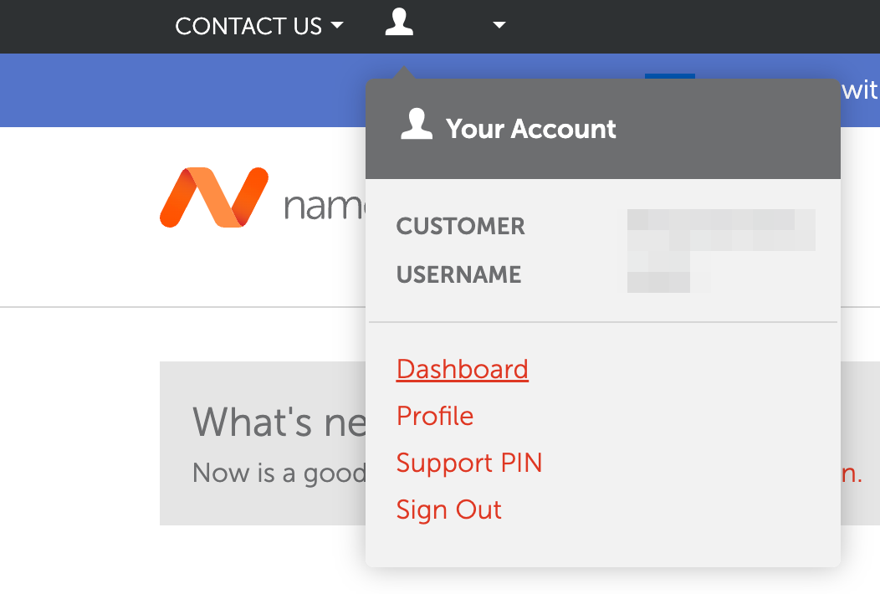Screen dimensions: 880x594
Task: Click the person icon beside Your Account
Action: coord(417,124)
